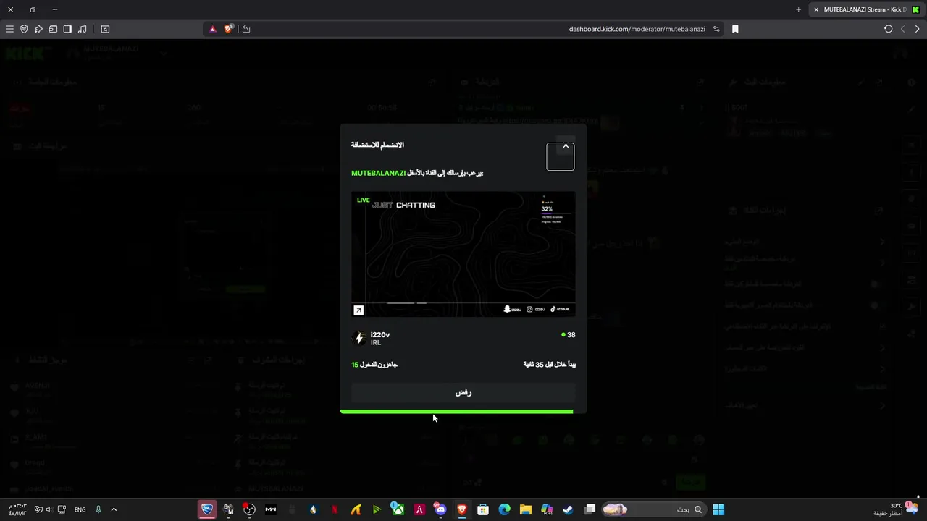Open Microsoft Edge from the taskbar
Viewport: 927px width, 521px height.
(x=505, y=509)
